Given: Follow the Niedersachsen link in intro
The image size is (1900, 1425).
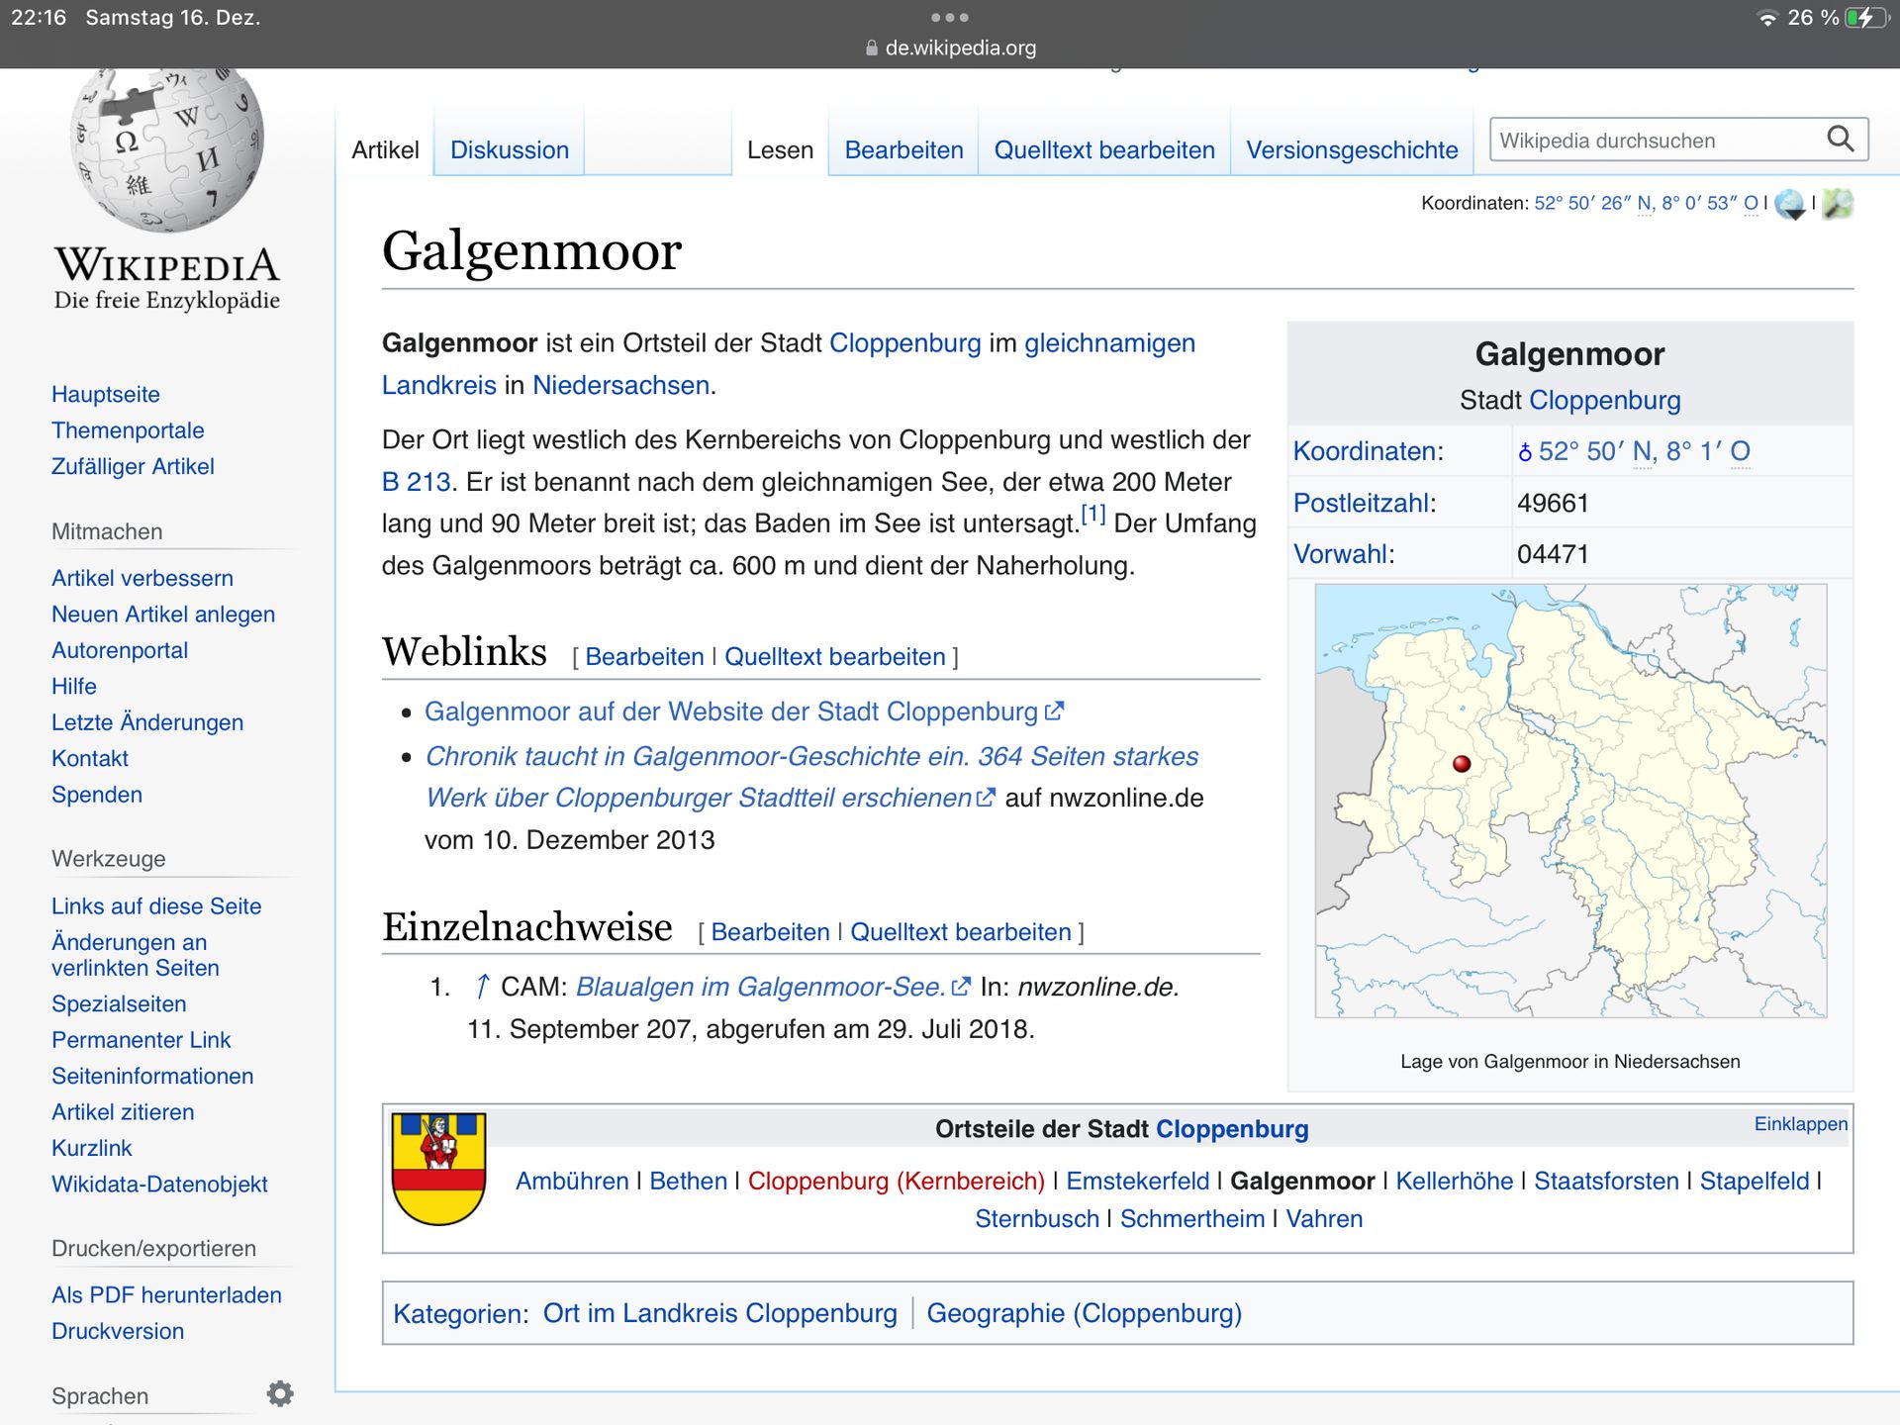Looking at the screenshot, I should pyautogui.click(x=620, y=385).
